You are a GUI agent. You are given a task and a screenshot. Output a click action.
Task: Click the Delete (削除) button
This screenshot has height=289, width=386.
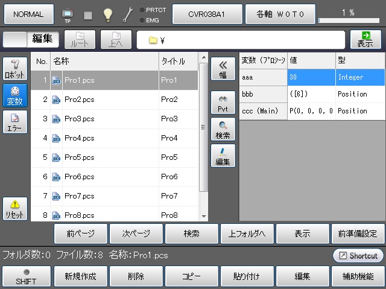click(x=136, y=277)
